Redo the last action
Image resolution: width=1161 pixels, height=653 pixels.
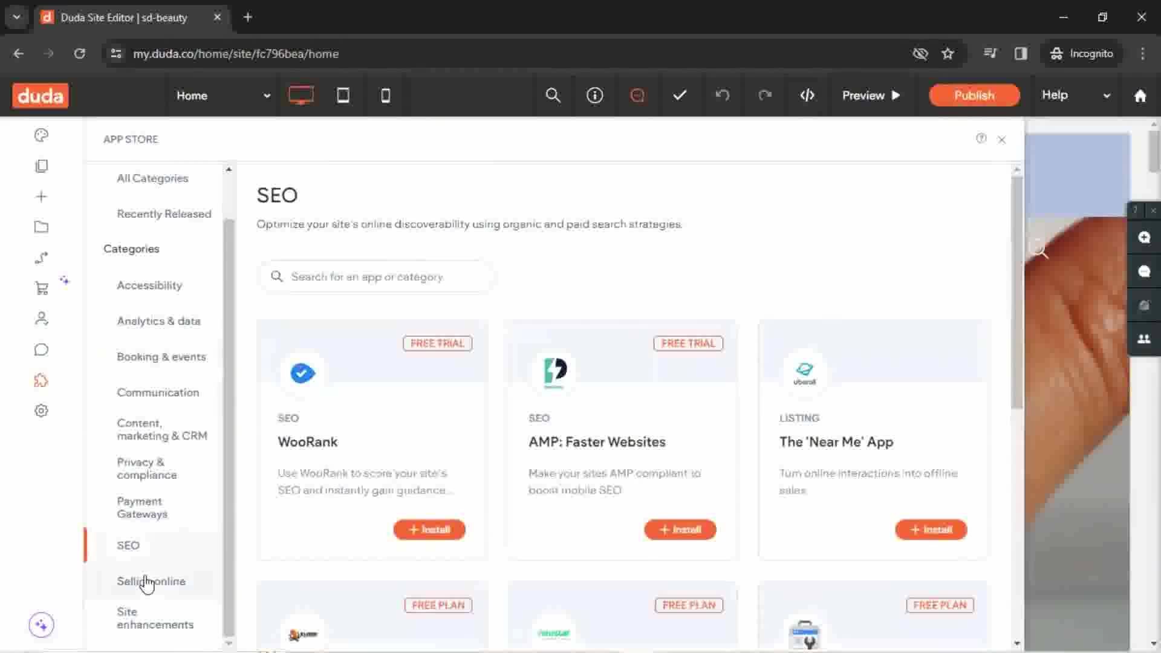[765, 96]
